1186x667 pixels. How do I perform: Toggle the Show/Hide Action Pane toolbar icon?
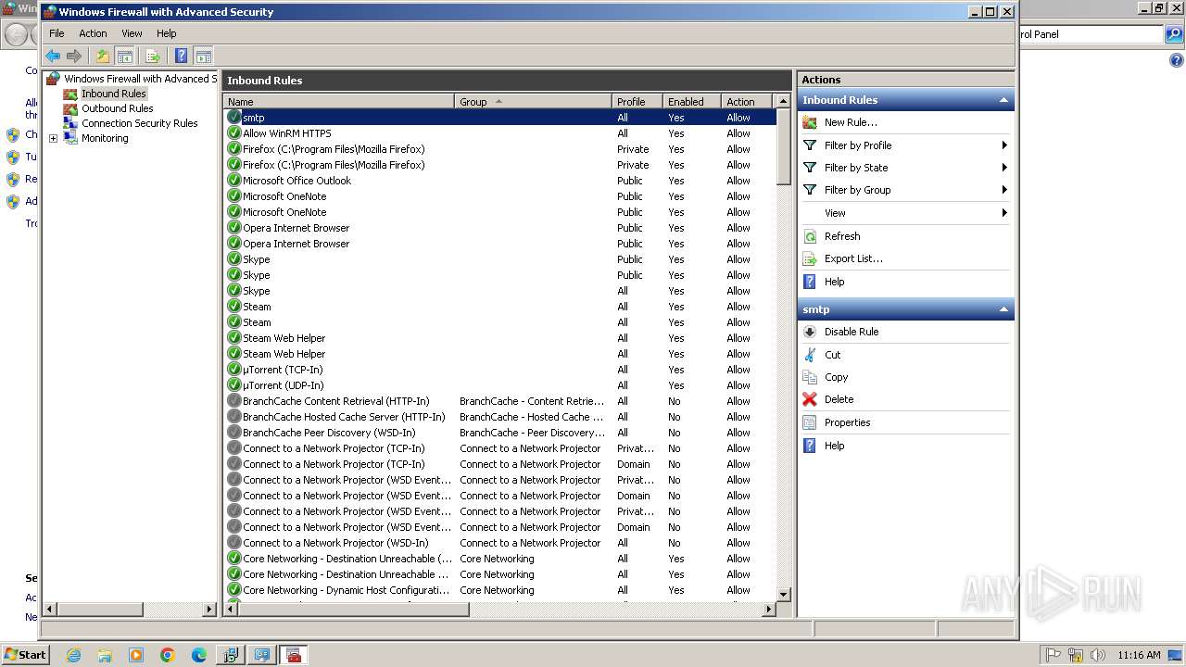coord(204,57)
